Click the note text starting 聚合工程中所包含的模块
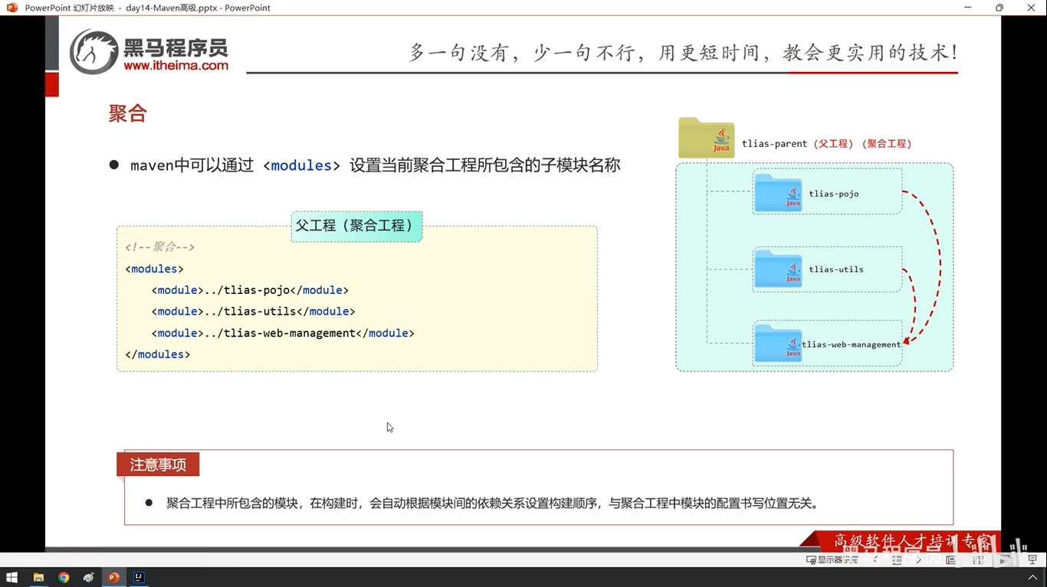1047x587 pixels. pos(492,504)
